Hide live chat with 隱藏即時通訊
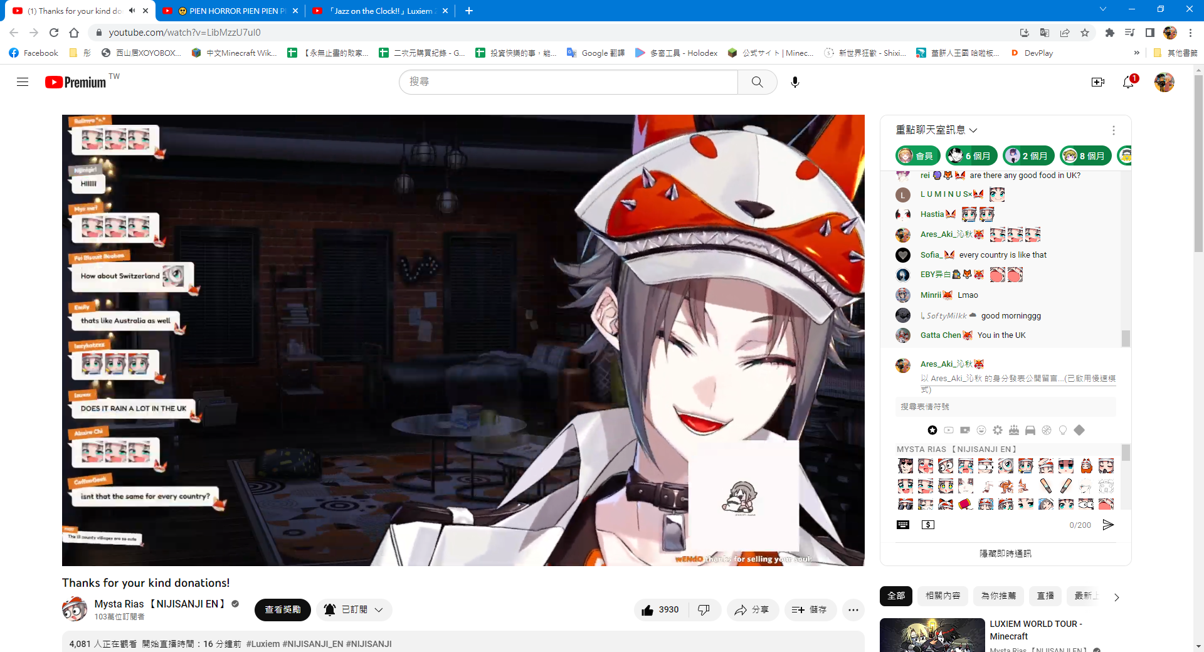1204x652 pixels. tap(1006, 554)
